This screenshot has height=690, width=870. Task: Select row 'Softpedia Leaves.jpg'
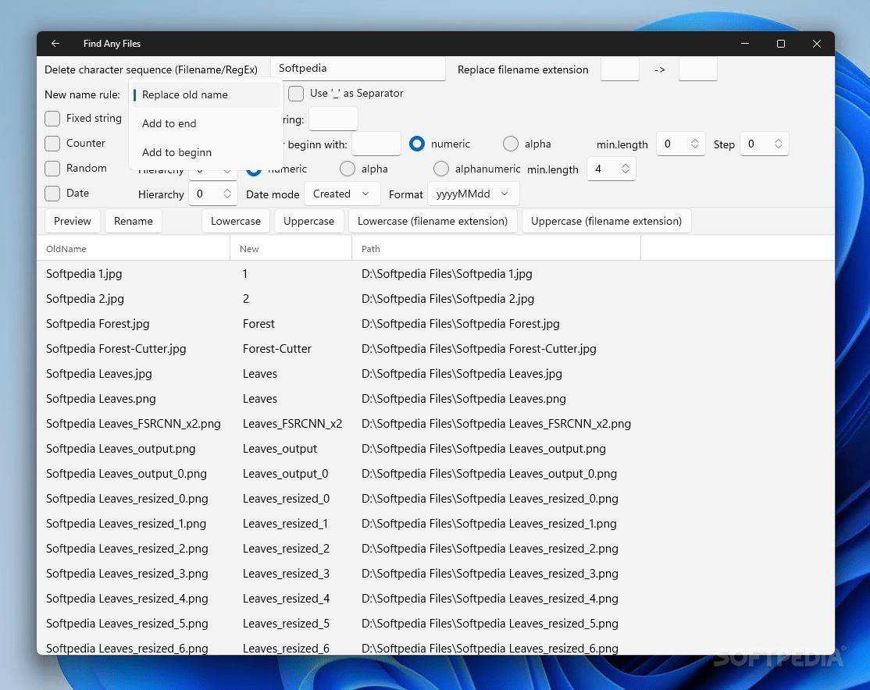(x=436, y=373)
